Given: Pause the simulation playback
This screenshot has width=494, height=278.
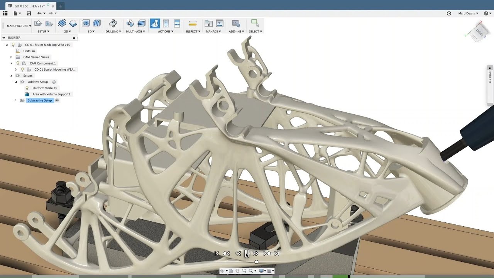Looking at the screenshot, I should coord(247,253).
